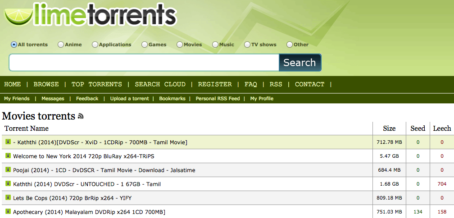Select the Games radio button

click(x=145, y=44)
